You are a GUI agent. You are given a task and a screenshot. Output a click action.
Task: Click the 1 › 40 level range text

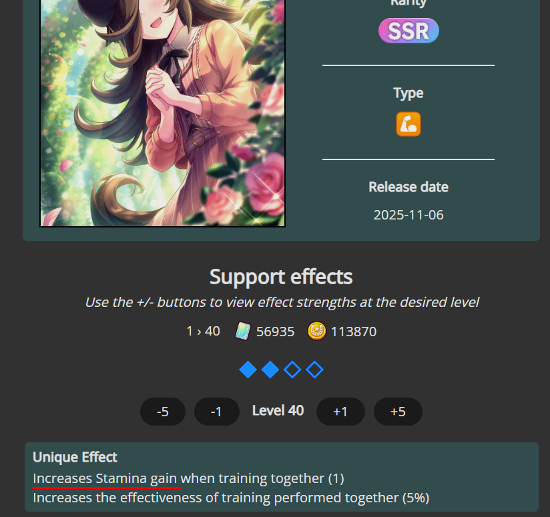coord(204,332)
